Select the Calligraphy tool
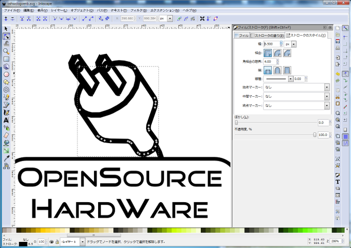 tap(6, 113)
